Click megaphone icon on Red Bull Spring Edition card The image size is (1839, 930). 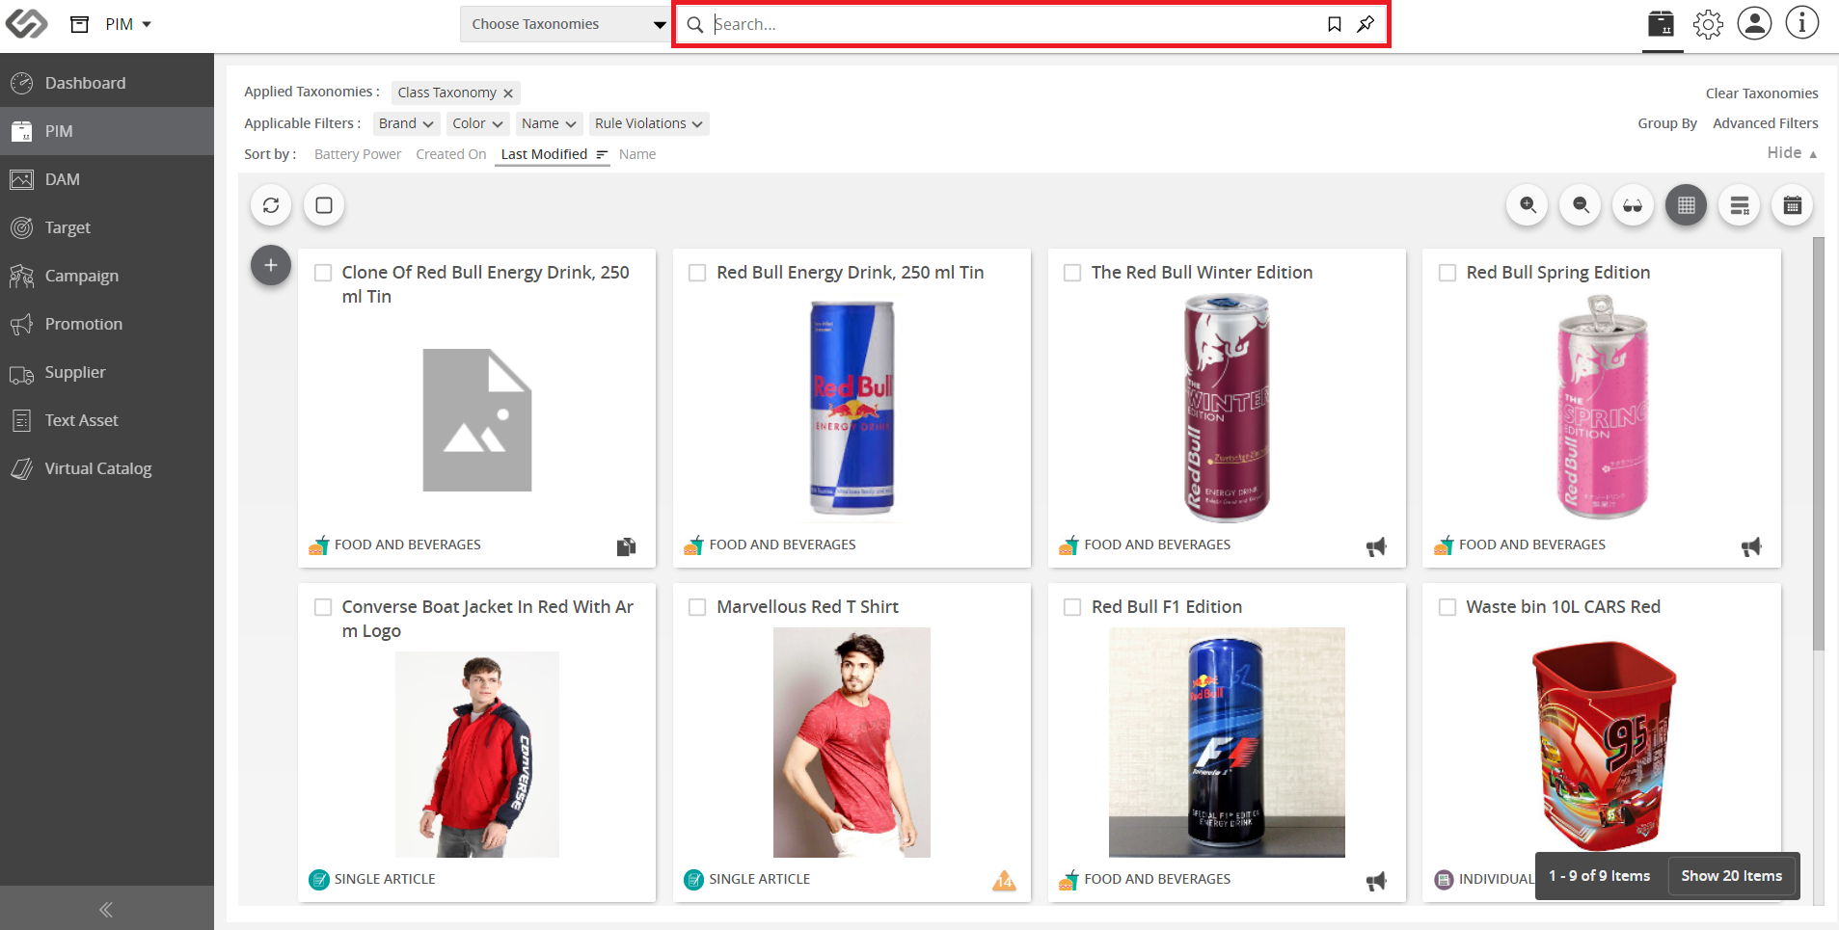click(1751, 546)
